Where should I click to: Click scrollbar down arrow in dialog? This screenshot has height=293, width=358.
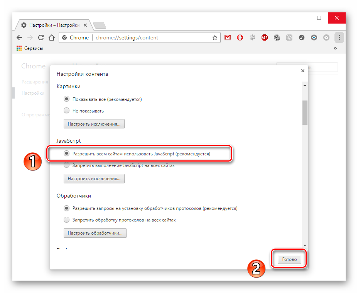coord(305,245)
